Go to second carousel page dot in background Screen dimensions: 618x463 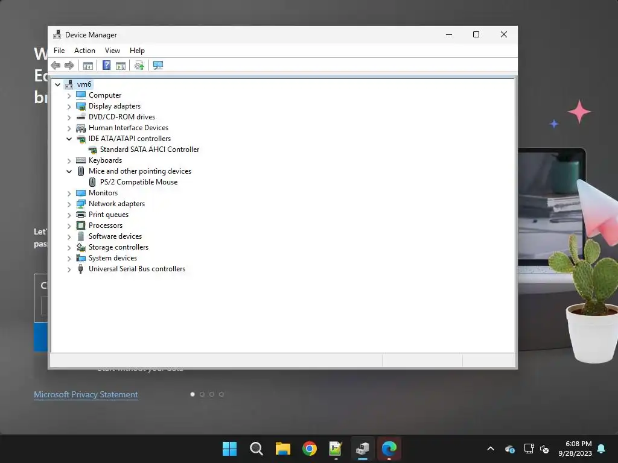(x=202, y=394)
